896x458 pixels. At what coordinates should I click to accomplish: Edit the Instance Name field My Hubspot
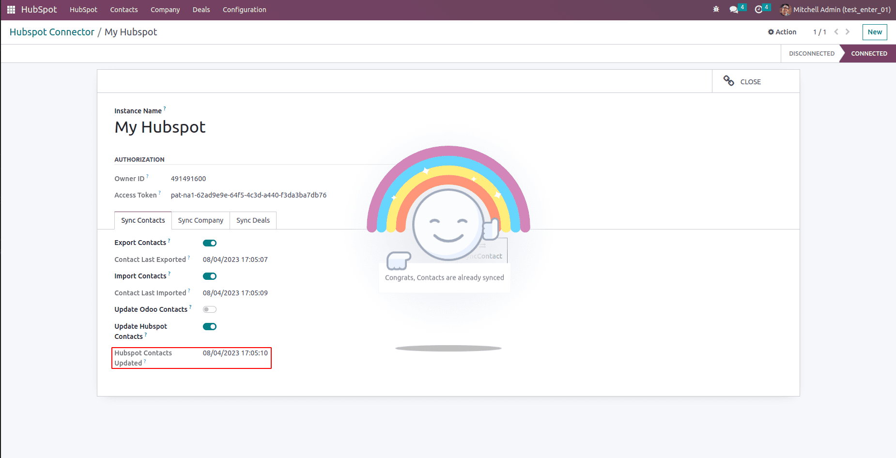160,127
